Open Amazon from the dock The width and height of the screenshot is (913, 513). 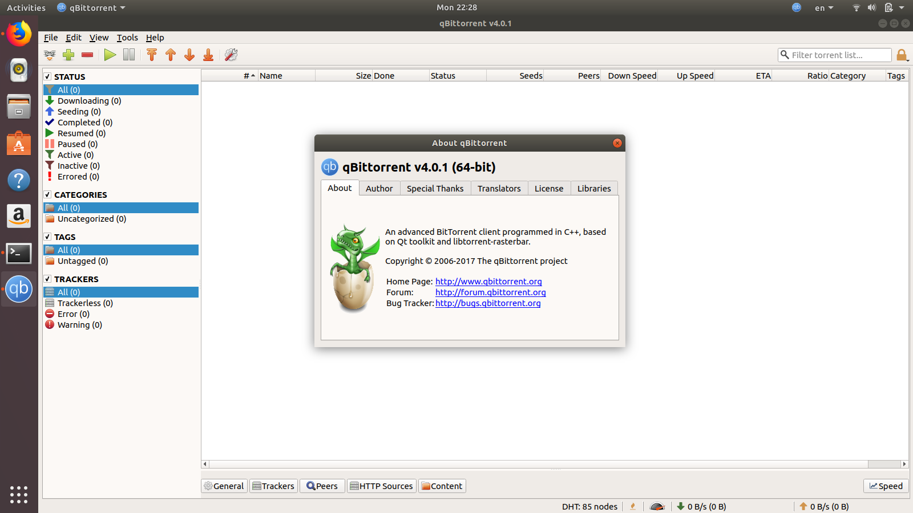click(19, 217)
